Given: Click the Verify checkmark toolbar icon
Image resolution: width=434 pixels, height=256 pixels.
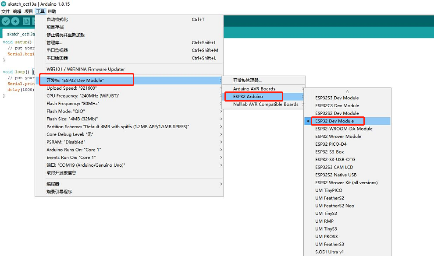Looking at the screenshot, I should [6, 21].
